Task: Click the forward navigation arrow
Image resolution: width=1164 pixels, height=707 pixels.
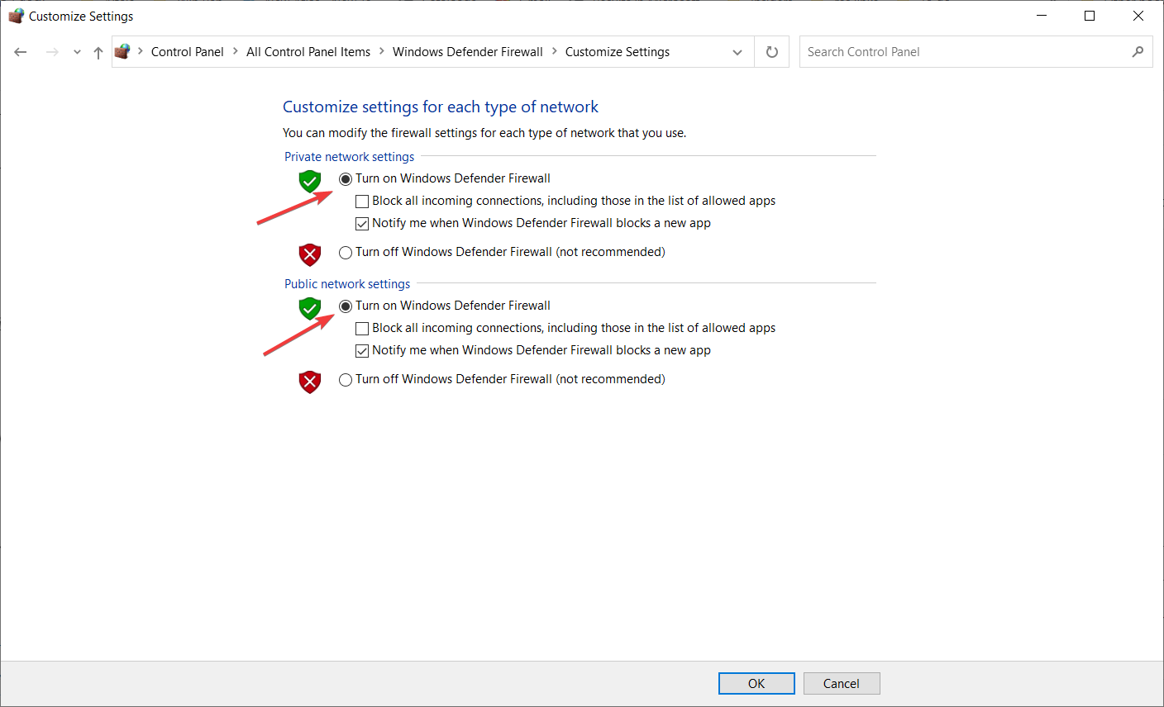Action: [52, 52]
